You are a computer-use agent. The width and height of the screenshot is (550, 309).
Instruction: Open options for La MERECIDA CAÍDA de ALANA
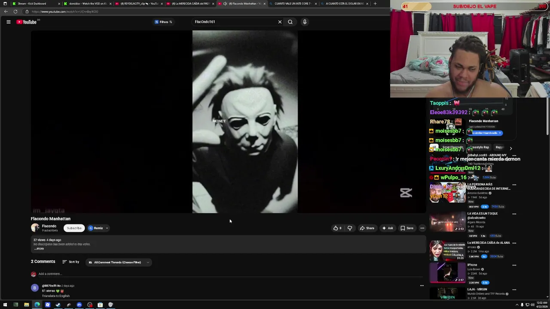[x=514, y=243]
